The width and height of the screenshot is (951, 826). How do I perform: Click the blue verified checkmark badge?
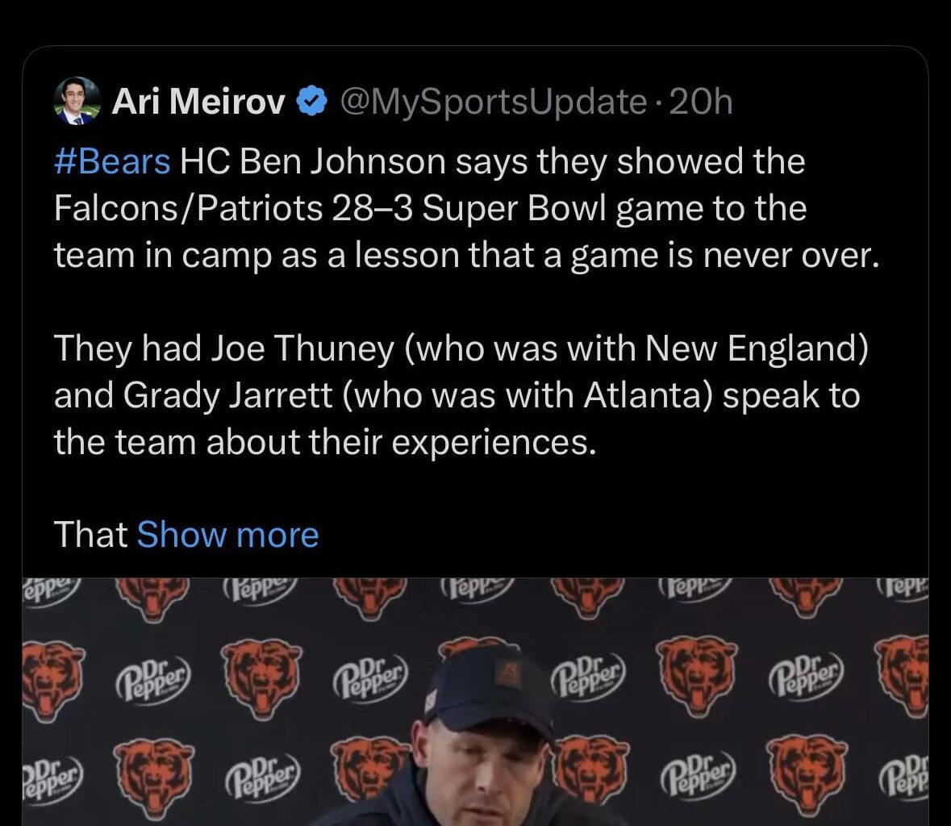click(312, 102)
